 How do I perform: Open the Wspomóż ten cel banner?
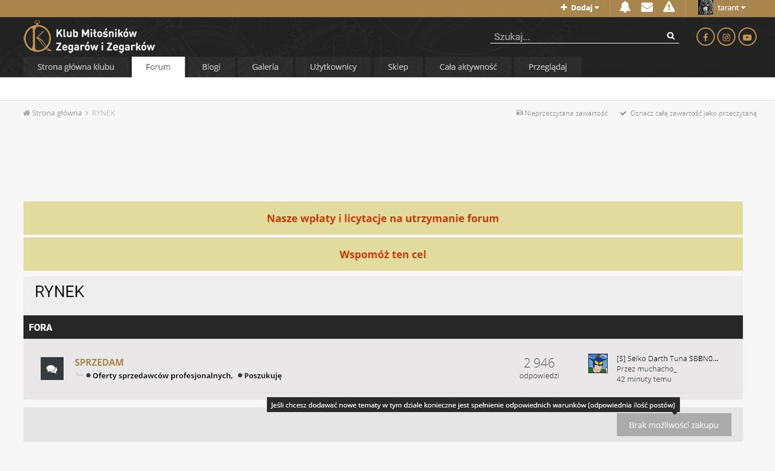[x=382, y=255]
